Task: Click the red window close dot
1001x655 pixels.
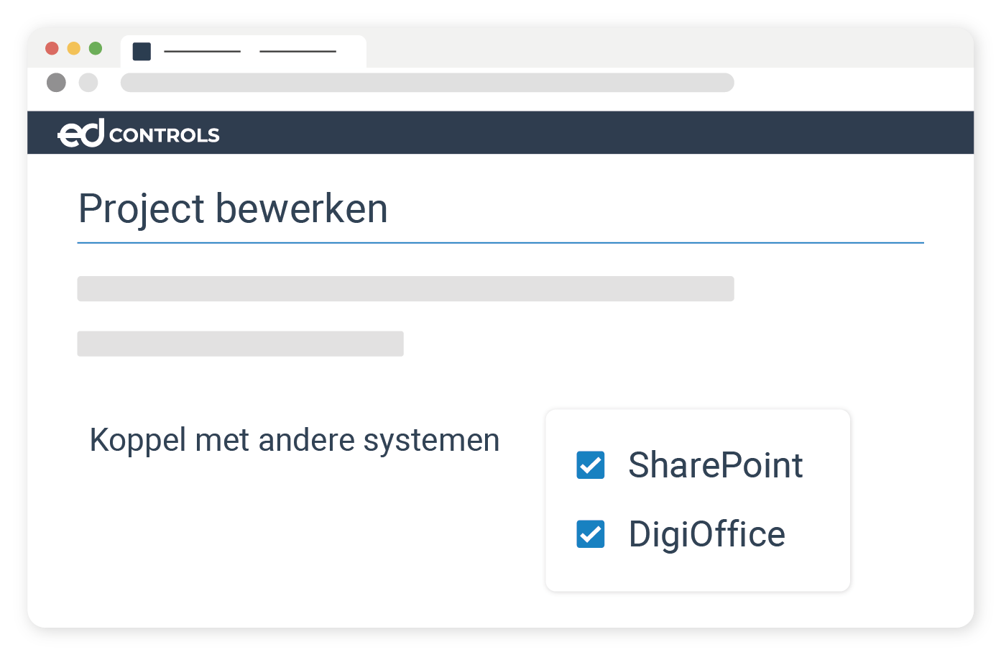Action: click(x=52, y=48)
